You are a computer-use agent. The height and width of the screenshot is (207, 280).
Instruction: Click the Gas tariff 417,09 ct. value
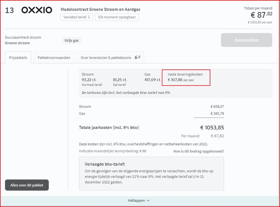click(152, 80)
